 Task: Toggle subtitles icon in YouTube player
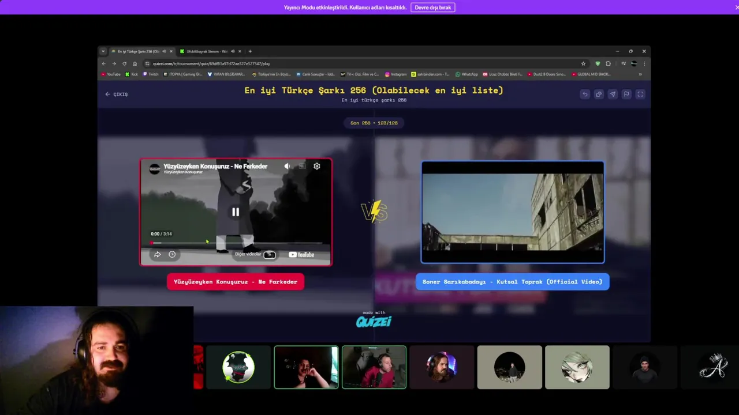click(x=302, y=166)
